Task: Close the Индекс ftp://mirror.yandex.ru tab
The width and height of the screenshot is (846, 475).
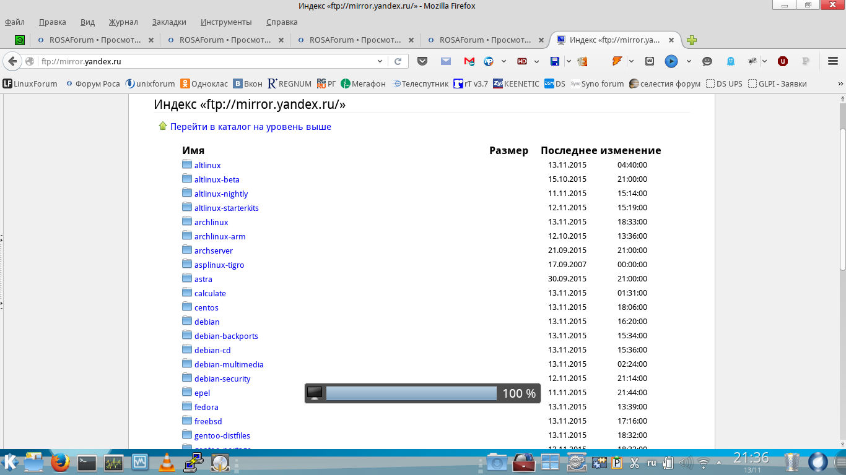Action: click(x=672, y=40)
